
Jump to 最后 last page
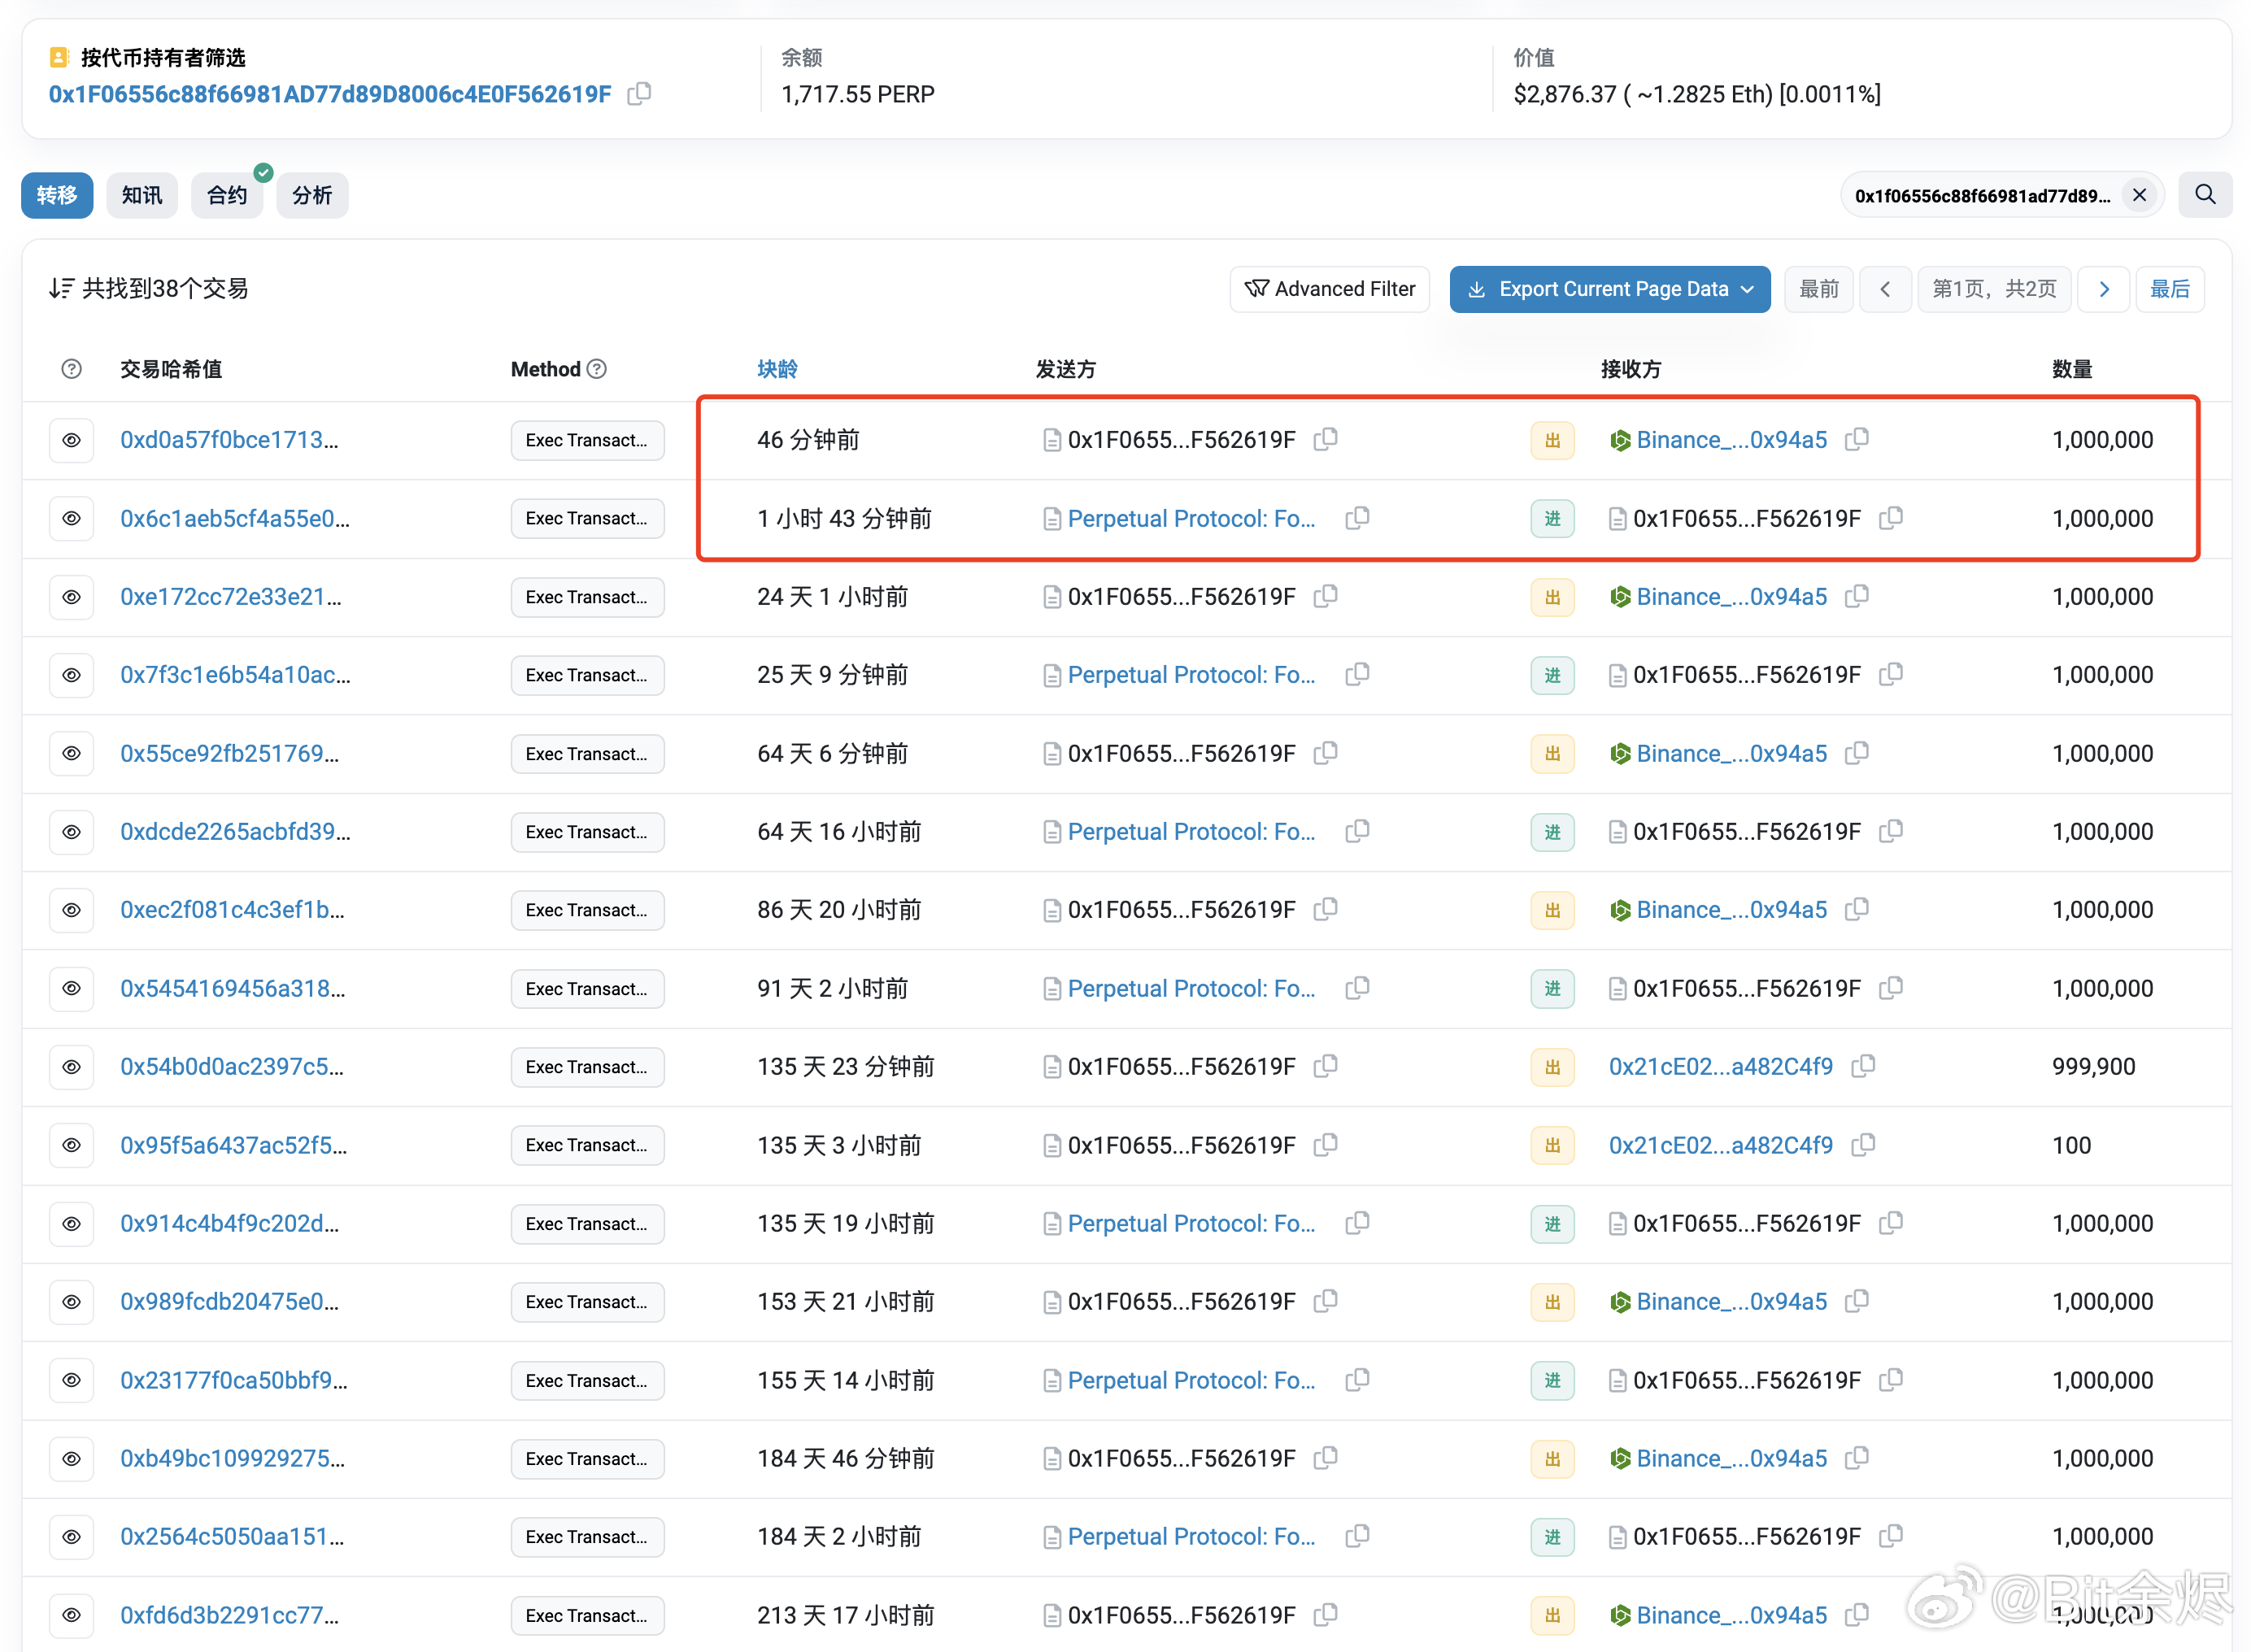[x=2169, y=289]
